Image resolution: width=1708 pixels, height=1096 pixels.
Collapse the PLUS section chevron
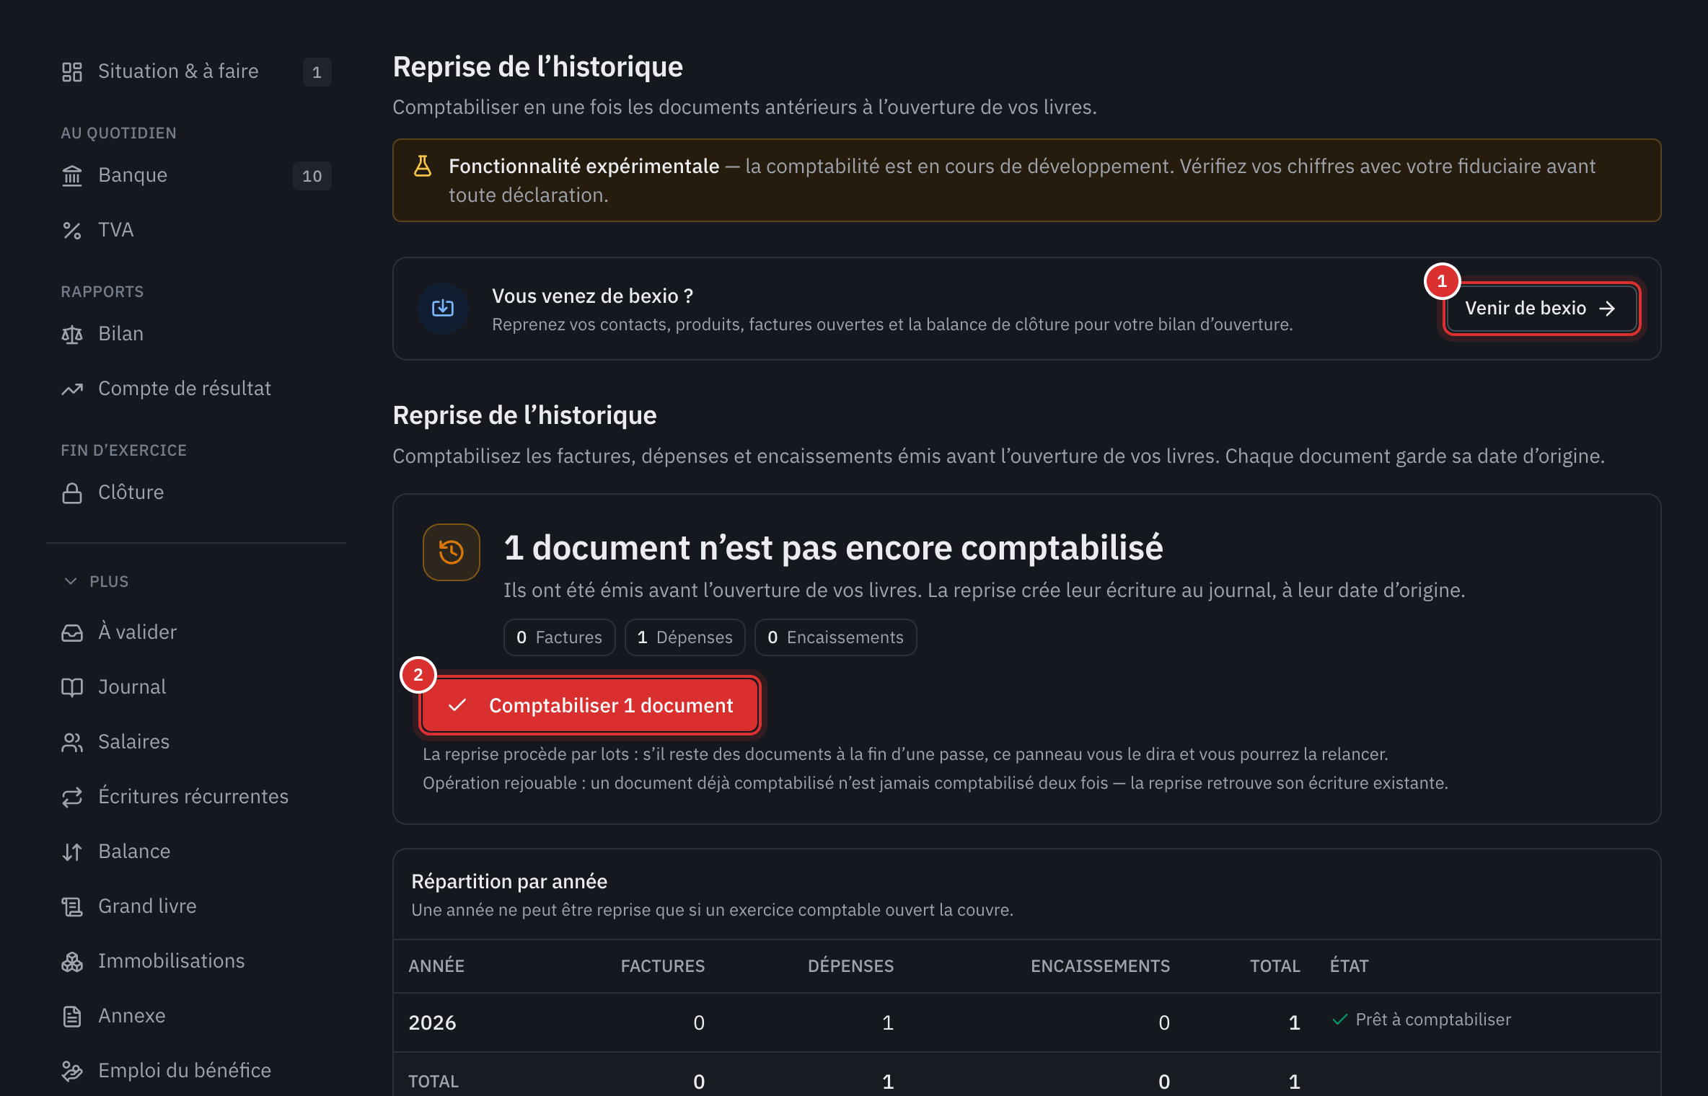pyautogui.click(x=71, y=581)
